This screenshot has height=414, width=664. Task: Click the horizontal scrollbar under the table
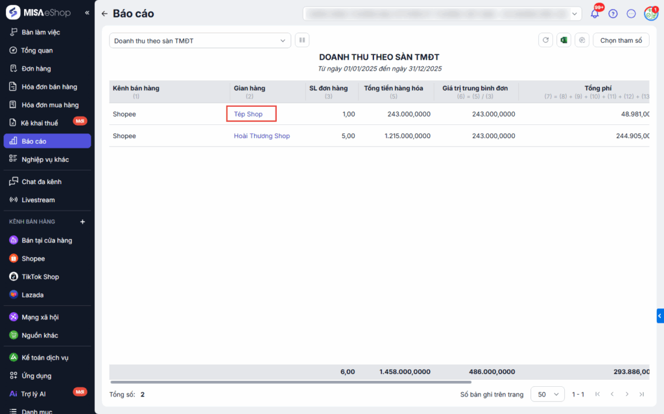pyautogui.click(x=291, y=382)
